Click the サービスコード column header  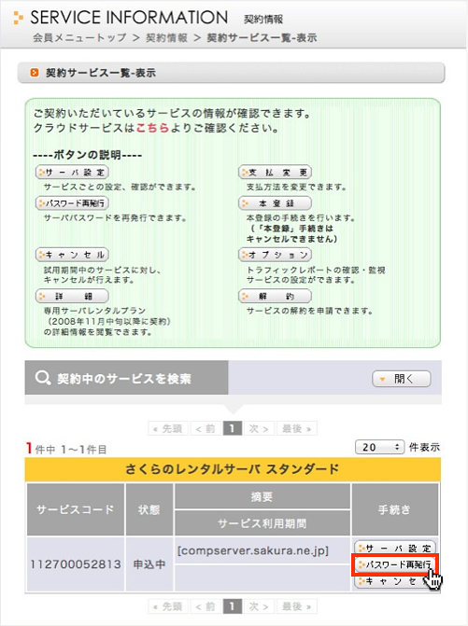point(76,509)
